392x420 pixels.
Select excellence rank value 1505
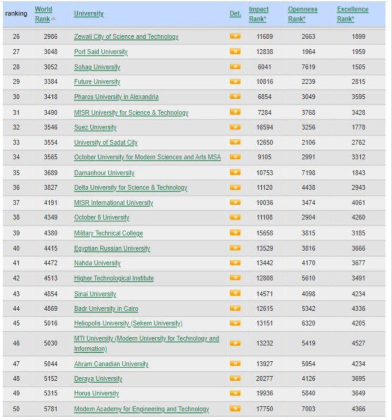pos(358,67)
